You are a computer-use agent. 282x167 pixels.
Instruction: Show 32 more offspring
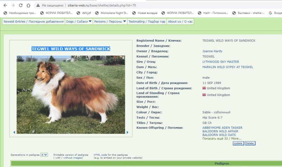click(222, 139)
